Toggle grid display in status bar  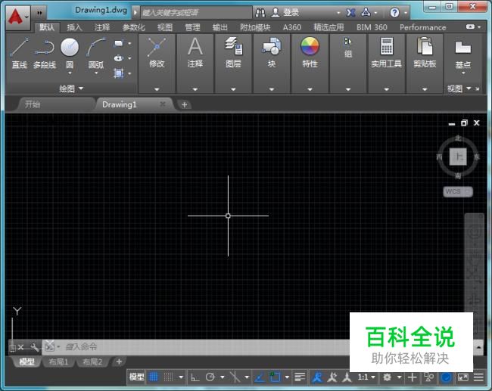coord(154,377)
